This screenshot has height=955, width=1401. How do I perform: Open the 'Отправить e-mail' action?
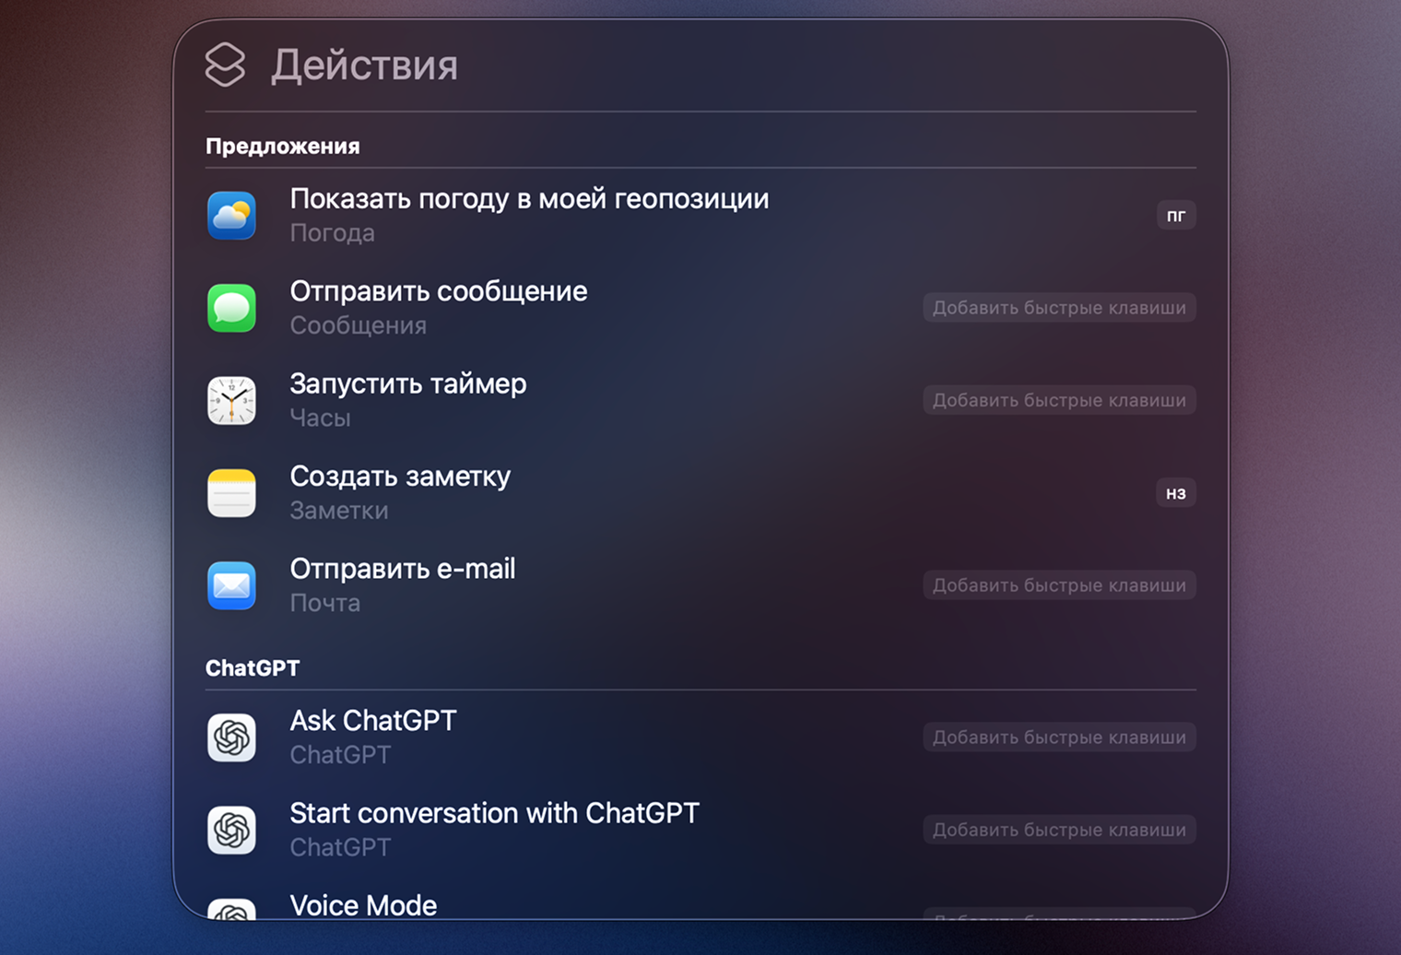click(403, 569)
